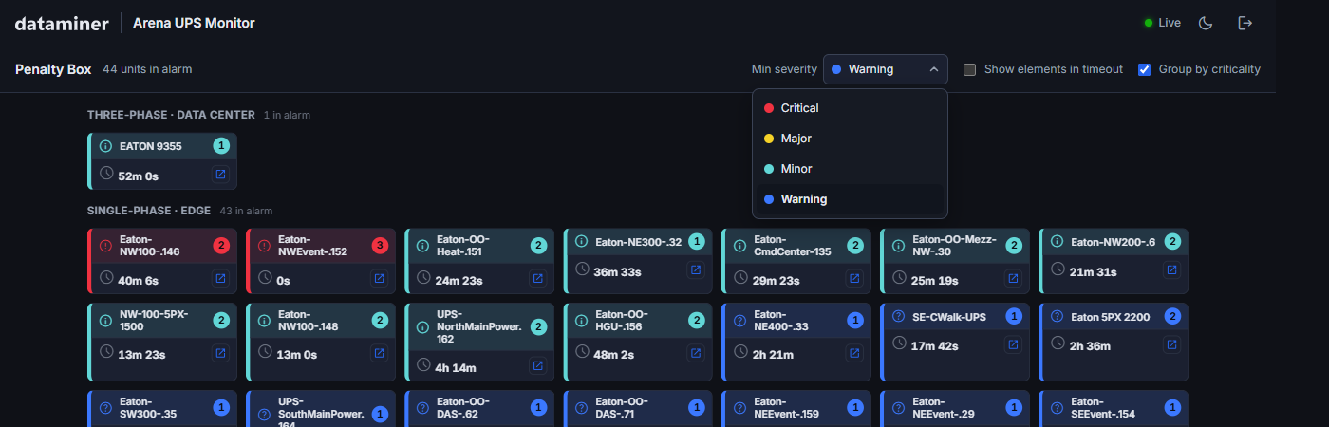Screen dimensions: 1329x427
Task: Click question icon on SE-CWalk-UPS card
Action: coord(899,317)
